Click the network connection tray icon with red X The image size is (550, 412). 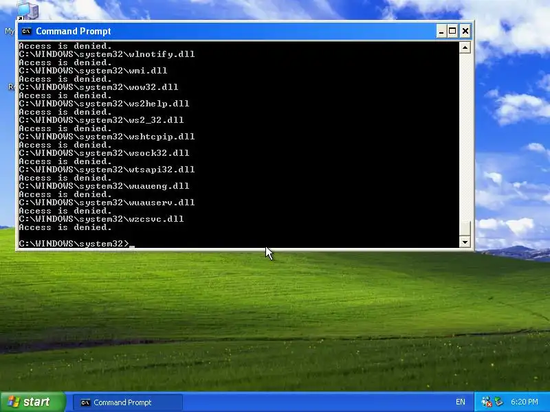click(486, 402)
